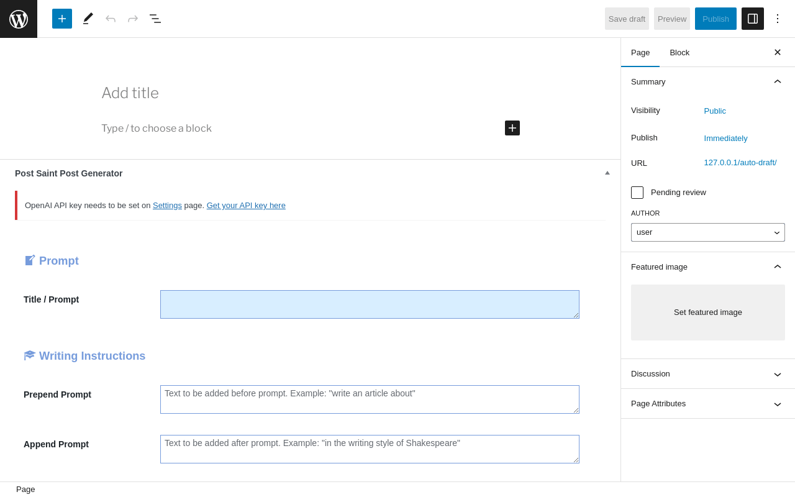Expand the Discussion panel
Image resolution: width=795 pixels, height=497 pixels.
(x=708, y=374)
